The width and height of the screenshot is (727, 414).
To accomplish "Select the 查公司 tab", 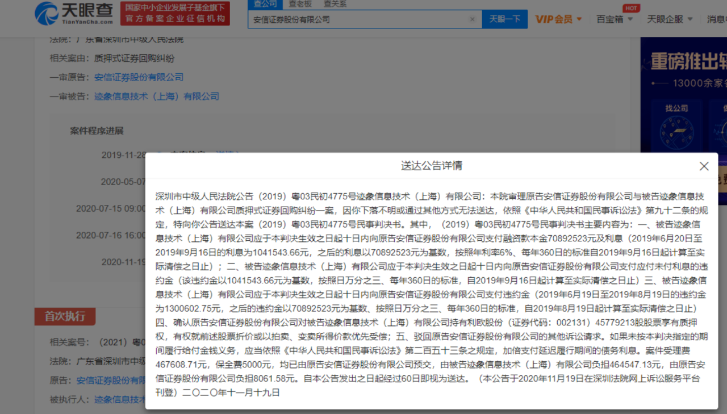I will click(x=265, y=4).
